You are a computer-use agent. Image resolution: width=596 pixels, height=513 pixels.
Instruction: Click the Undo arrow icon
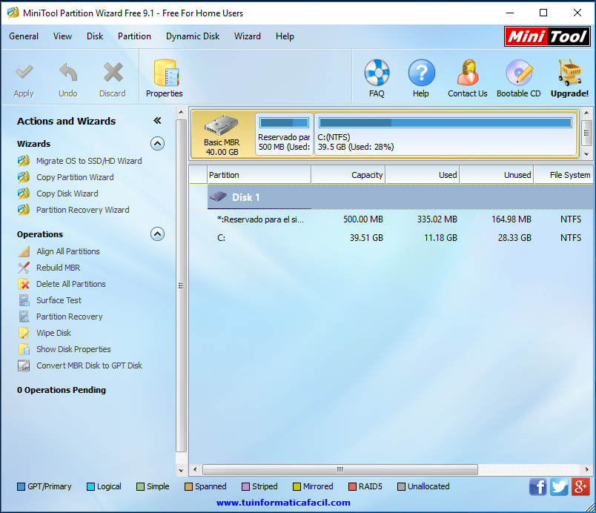coord(68,72)
